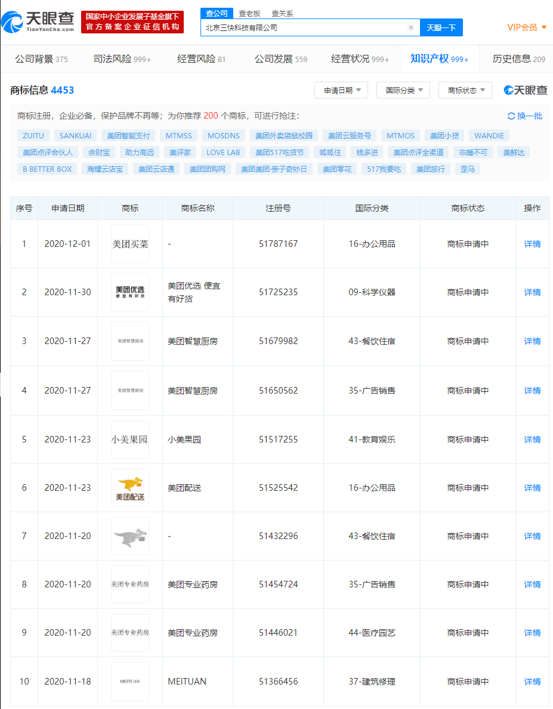The image size is (553, 709).
Task: Switch to the 查关系 search tab
Action: pyautogui.click(x=282, y=14)
